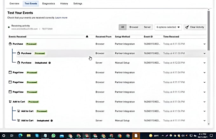Click the TEST77009 test code text
This screenshot has width=216, height=139.
[x=47, y=29]
